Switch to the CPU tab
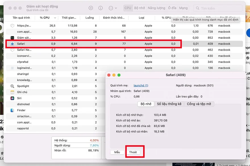 point(128,8)
